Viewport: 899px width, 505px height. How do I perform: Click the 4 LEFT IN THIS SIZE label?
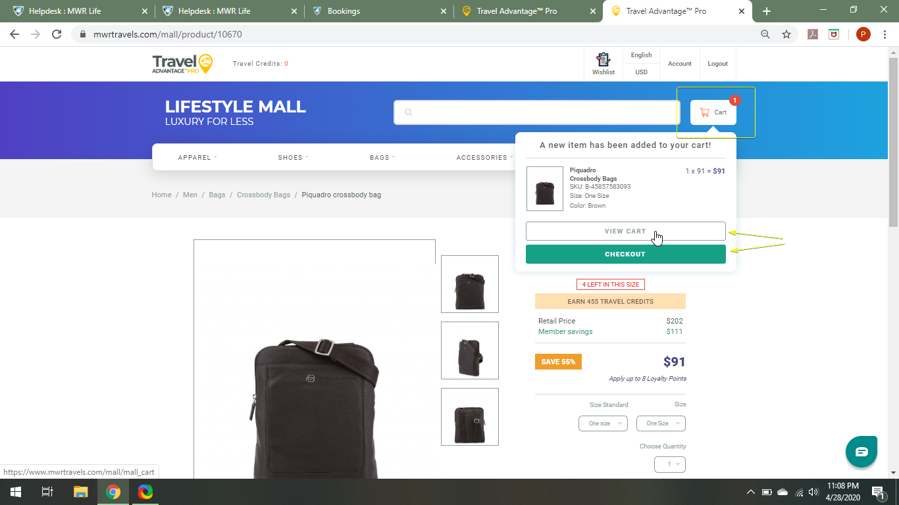click(x=611, y=285)
